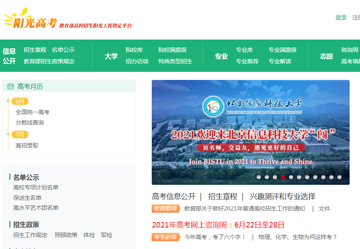Viewport: 360px width, 249px height.
Task: Select the sixth carousel dot
Action: click(x=299, y=177)
